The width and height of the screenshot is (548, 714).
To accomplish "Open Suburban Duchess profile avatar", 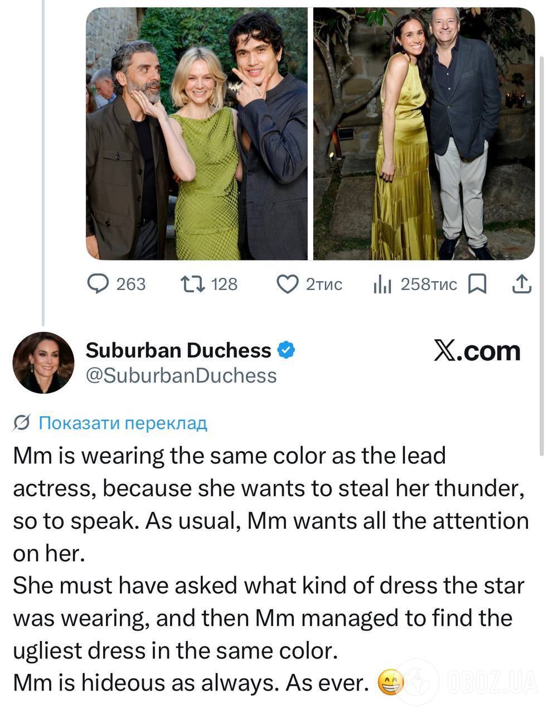I will click(43, 363).
